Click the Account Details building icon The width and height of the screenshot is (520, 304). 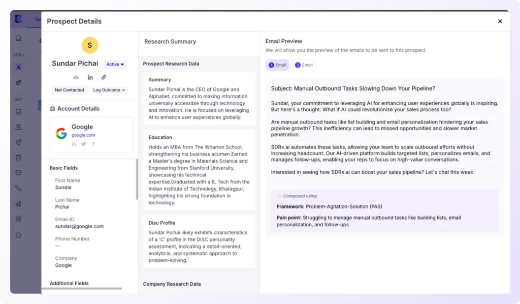[52, 108]
